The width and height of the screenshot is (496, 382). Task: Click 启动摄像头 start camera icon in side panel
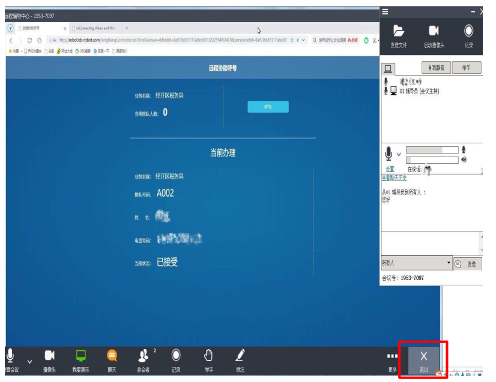(x=434, y=31)
